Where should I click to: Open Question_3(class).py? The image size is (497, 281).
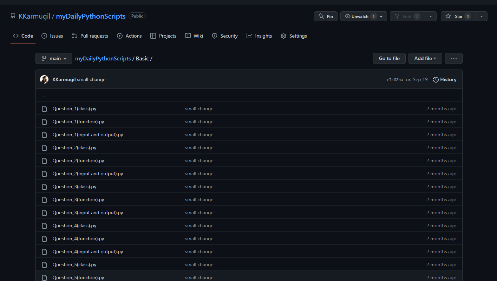point(74,187)
